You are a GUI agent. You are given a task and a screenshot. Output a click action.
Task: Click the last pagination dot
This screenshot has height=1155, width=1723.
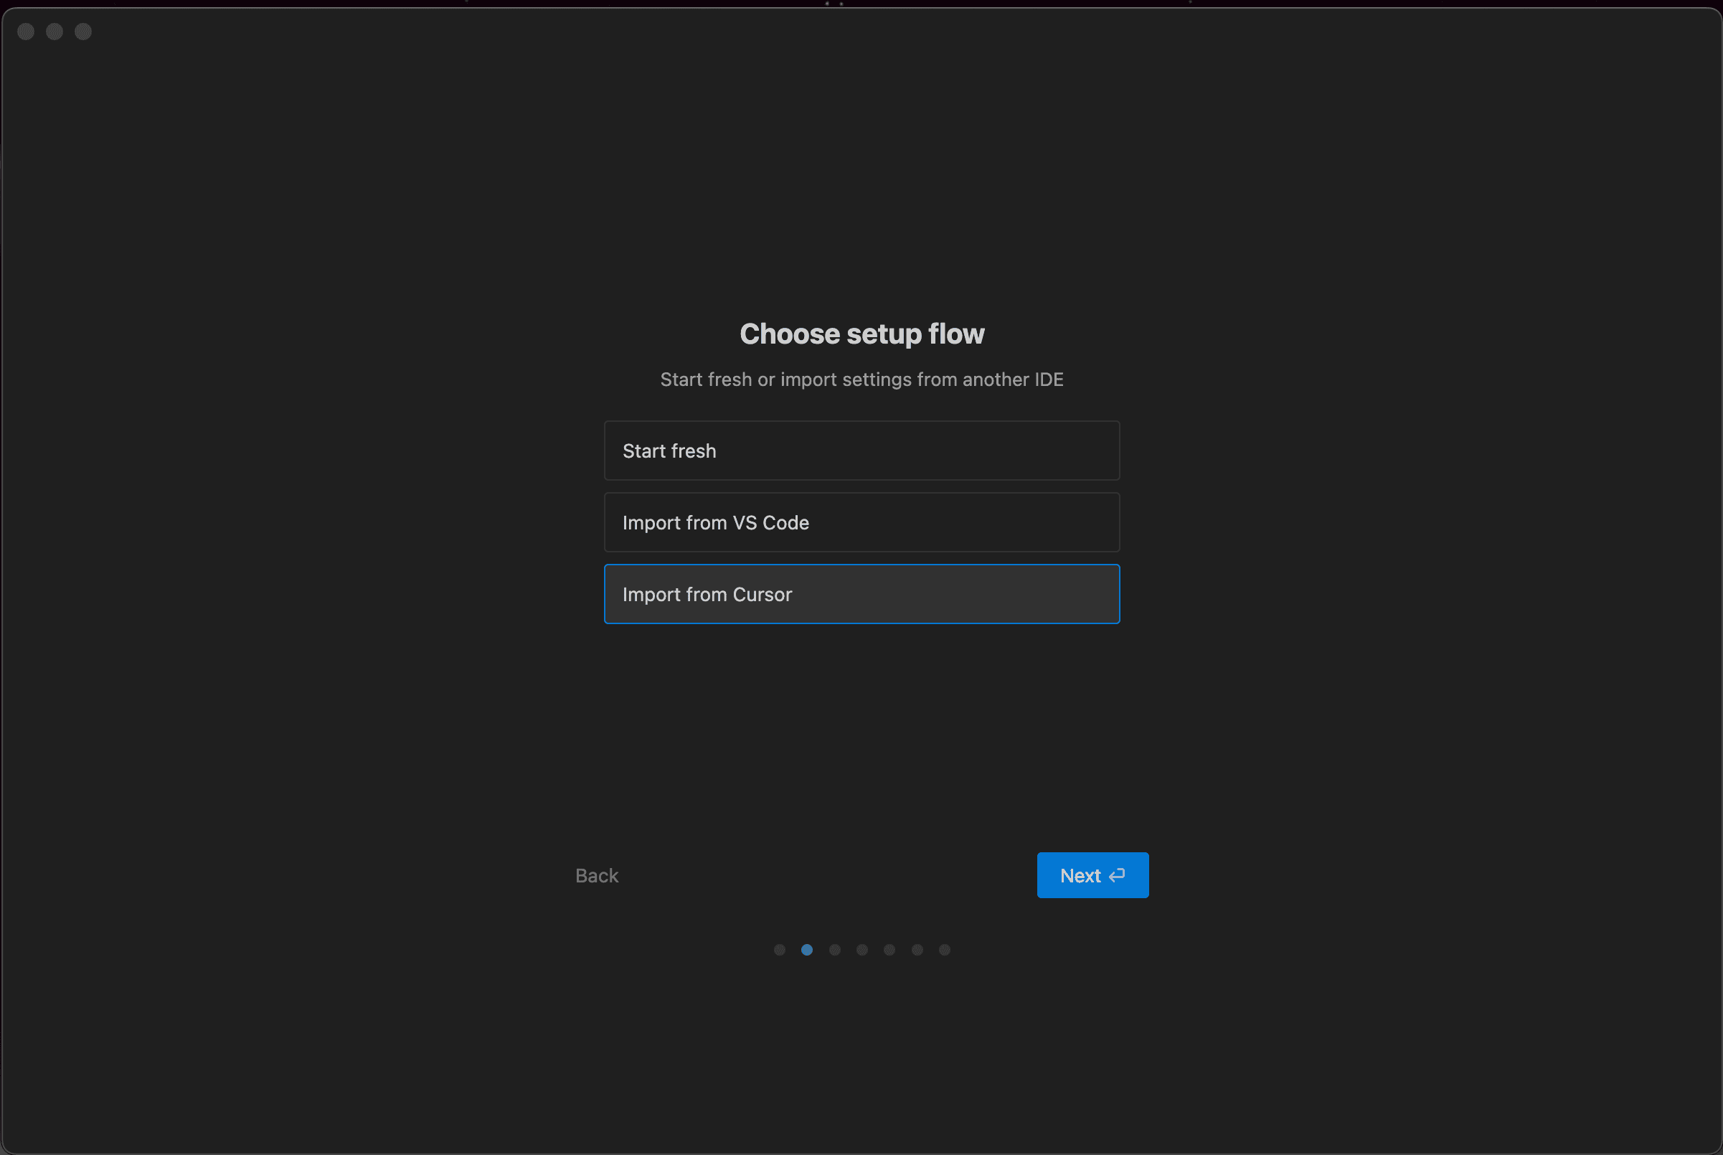pos(945,950)
